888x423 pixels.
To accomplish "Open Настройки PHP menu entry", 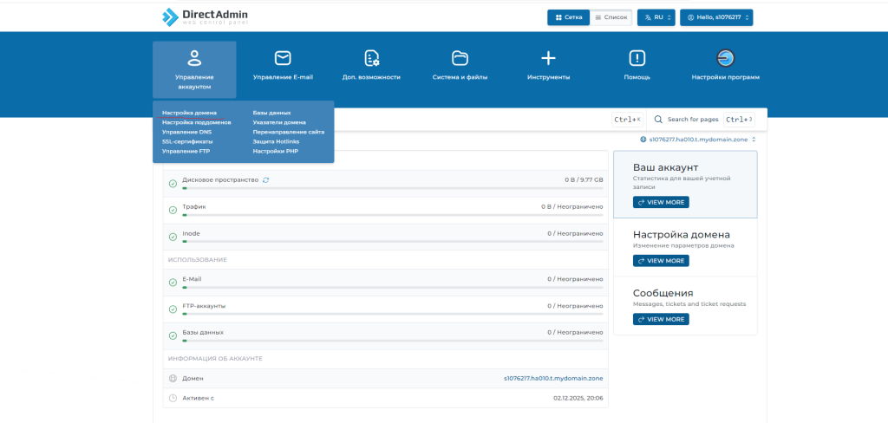I will (x=276, y=151).
